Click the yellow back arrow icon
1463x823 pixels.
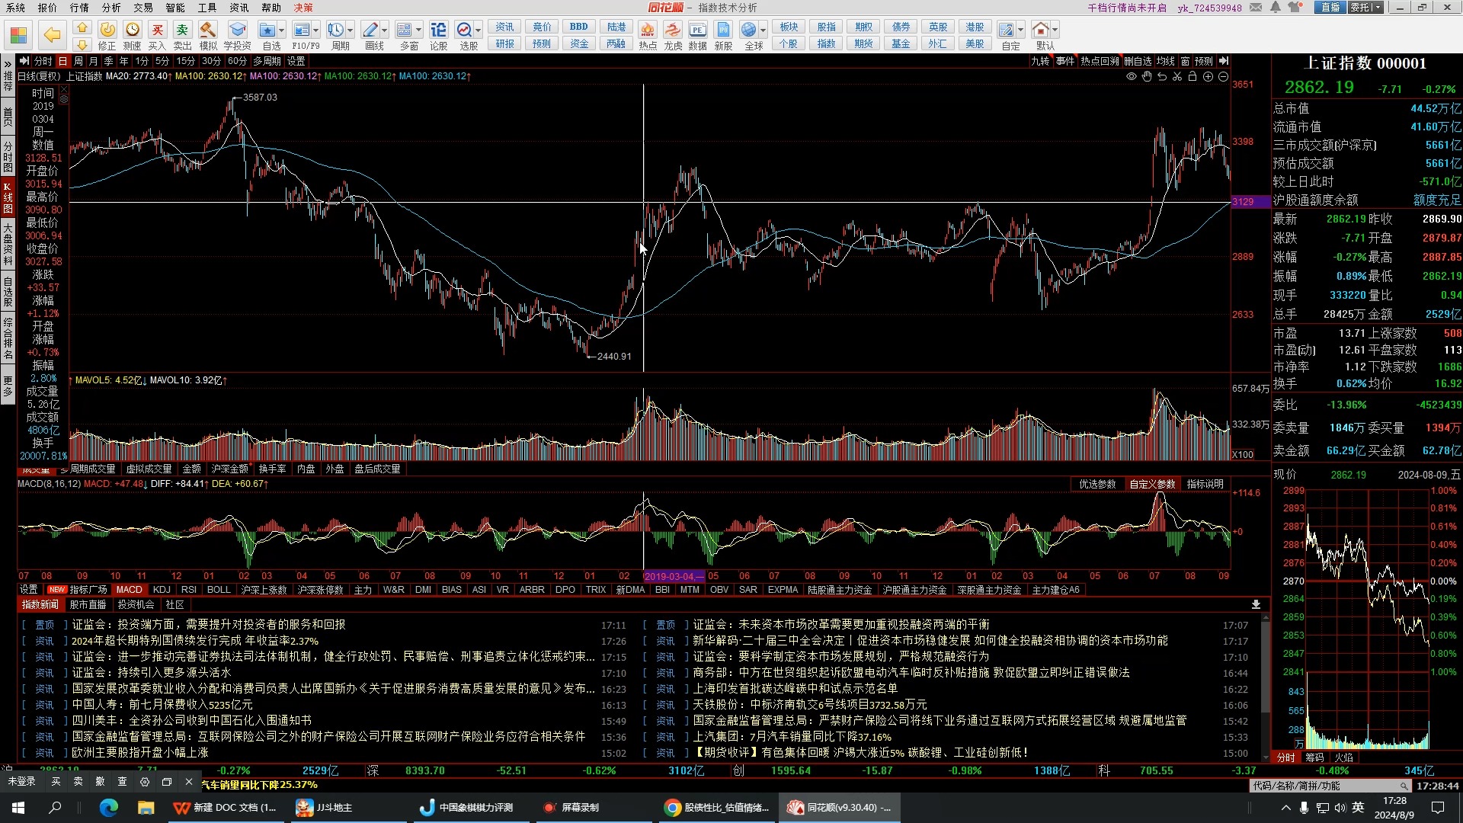tap(52, 34)
